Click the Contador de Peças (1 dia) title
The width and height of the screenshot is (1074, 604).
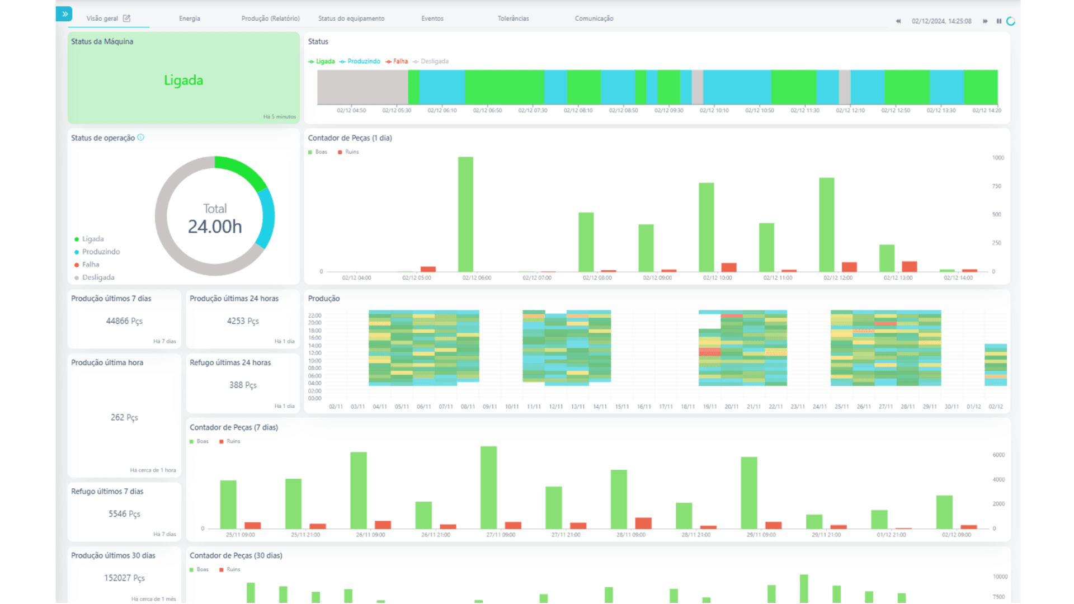pyautogui.click(x=350, y=138)
